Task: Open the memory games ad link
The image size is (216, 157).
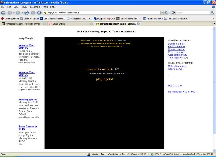Action: 28,99
